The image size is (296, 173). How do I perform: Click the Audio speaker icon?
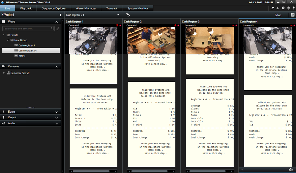pos(3,123)
